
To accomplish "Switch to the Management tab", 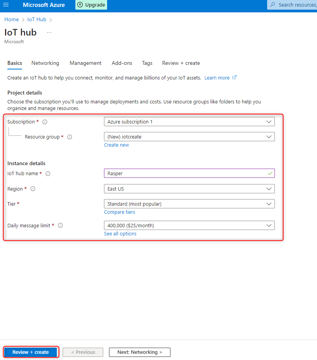I will coord(85,63).
